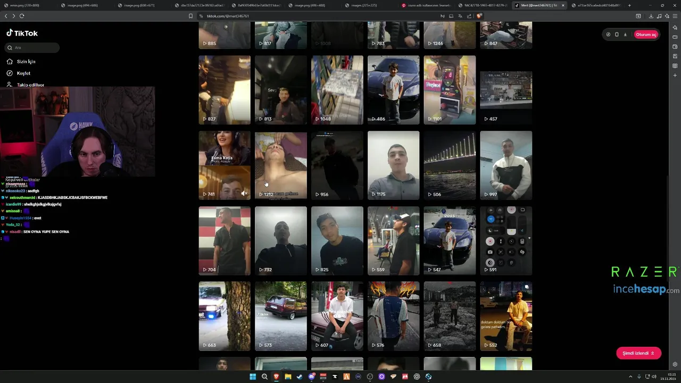Open the video with 813 views
The height and width of the screenshot is (383, 681).
pyautogui.click(x=281, y=90)
